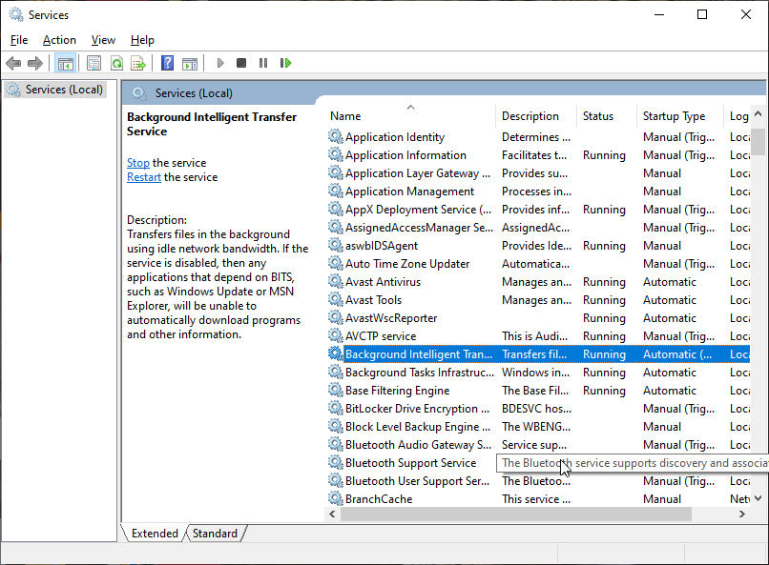Open Help using the blue question mark icon
Image resolution: width=769 pixels, height=565 pixels.
click(166, 63)
